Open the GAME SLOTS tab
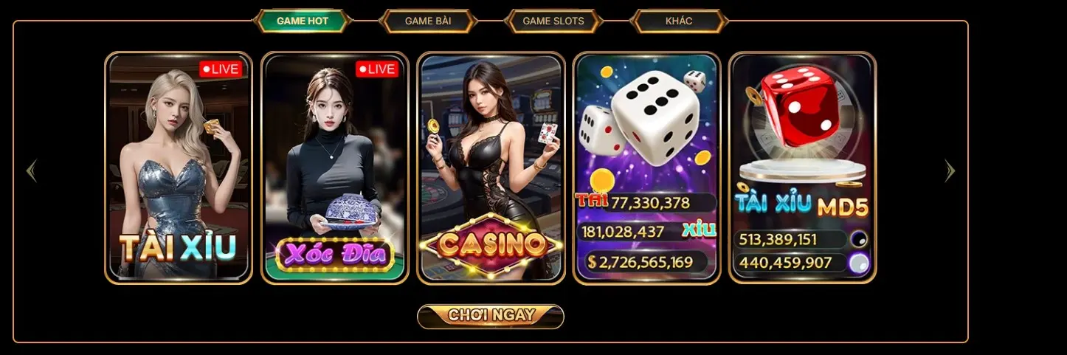The height and width of the screenshot is (355, 1067). click(x=553, y=21)
